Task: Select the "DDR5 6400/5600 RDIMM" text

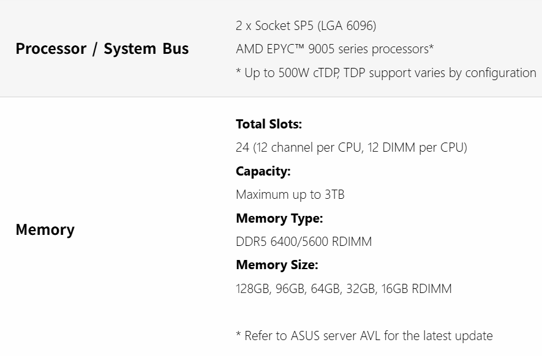Action: (x=303, y=242)
